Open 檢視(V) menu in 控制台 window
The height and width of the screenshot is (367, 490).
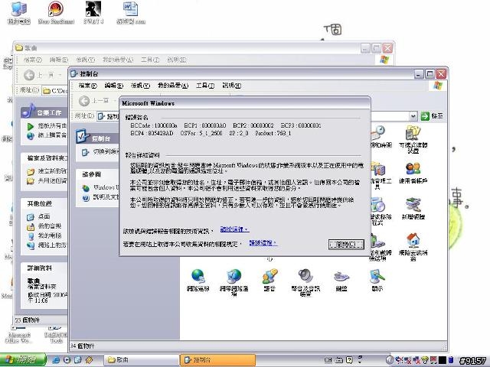click(x=140, y=86)
